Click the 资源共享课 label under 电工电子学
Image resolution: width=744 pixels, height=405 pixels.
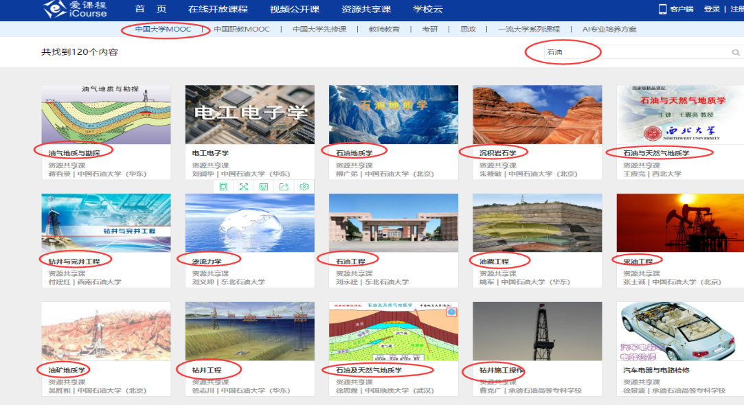click(210, 165)
